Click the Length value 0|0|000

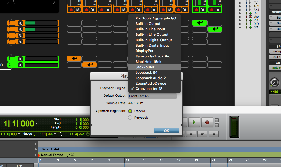82,127
